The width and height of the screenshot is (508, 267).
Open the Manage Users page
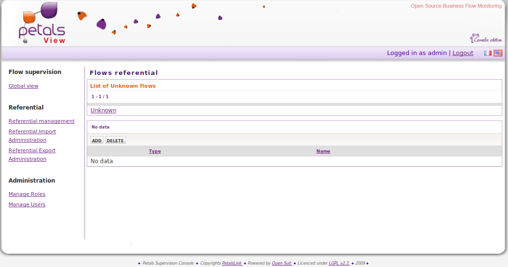pos(27,204)
